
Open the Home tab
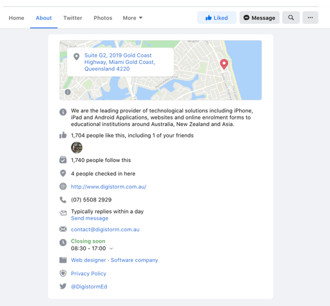16,18
